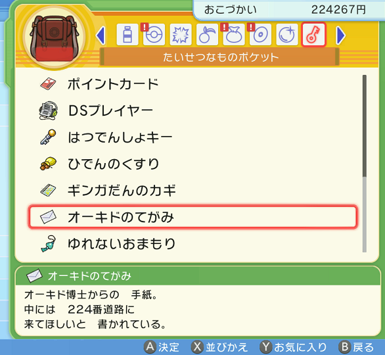Open the TM disc pocket icon

coord(260,35)
